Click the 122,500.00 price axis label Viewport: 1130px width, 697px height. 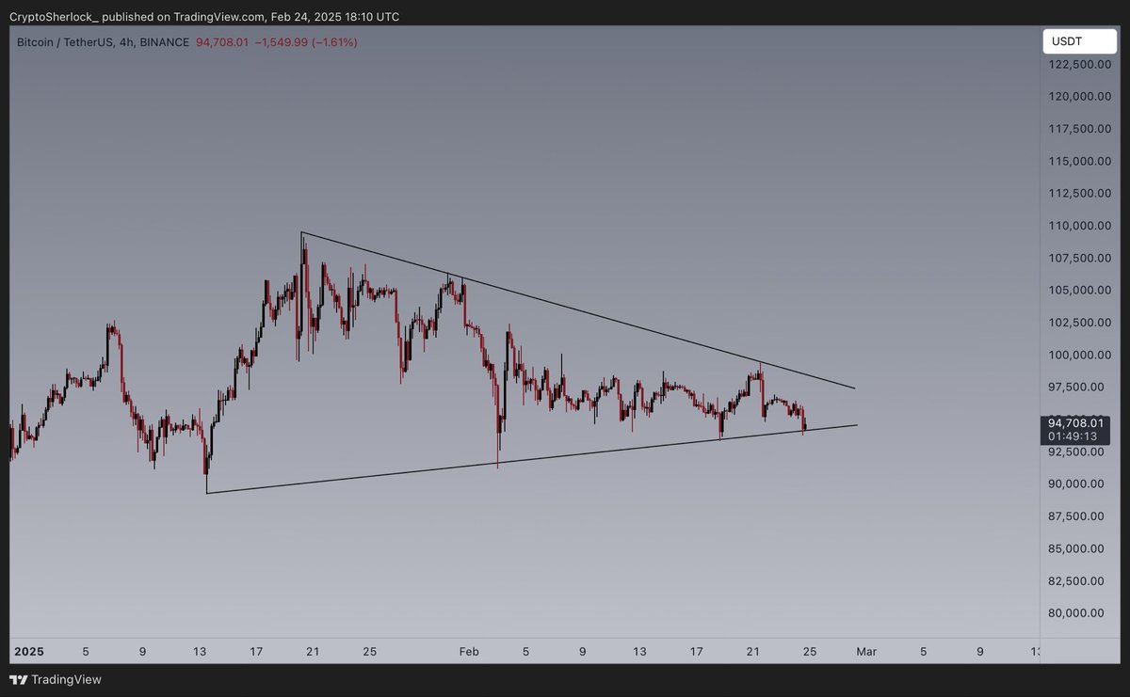pyautogui.click(x=1079, y=64)
